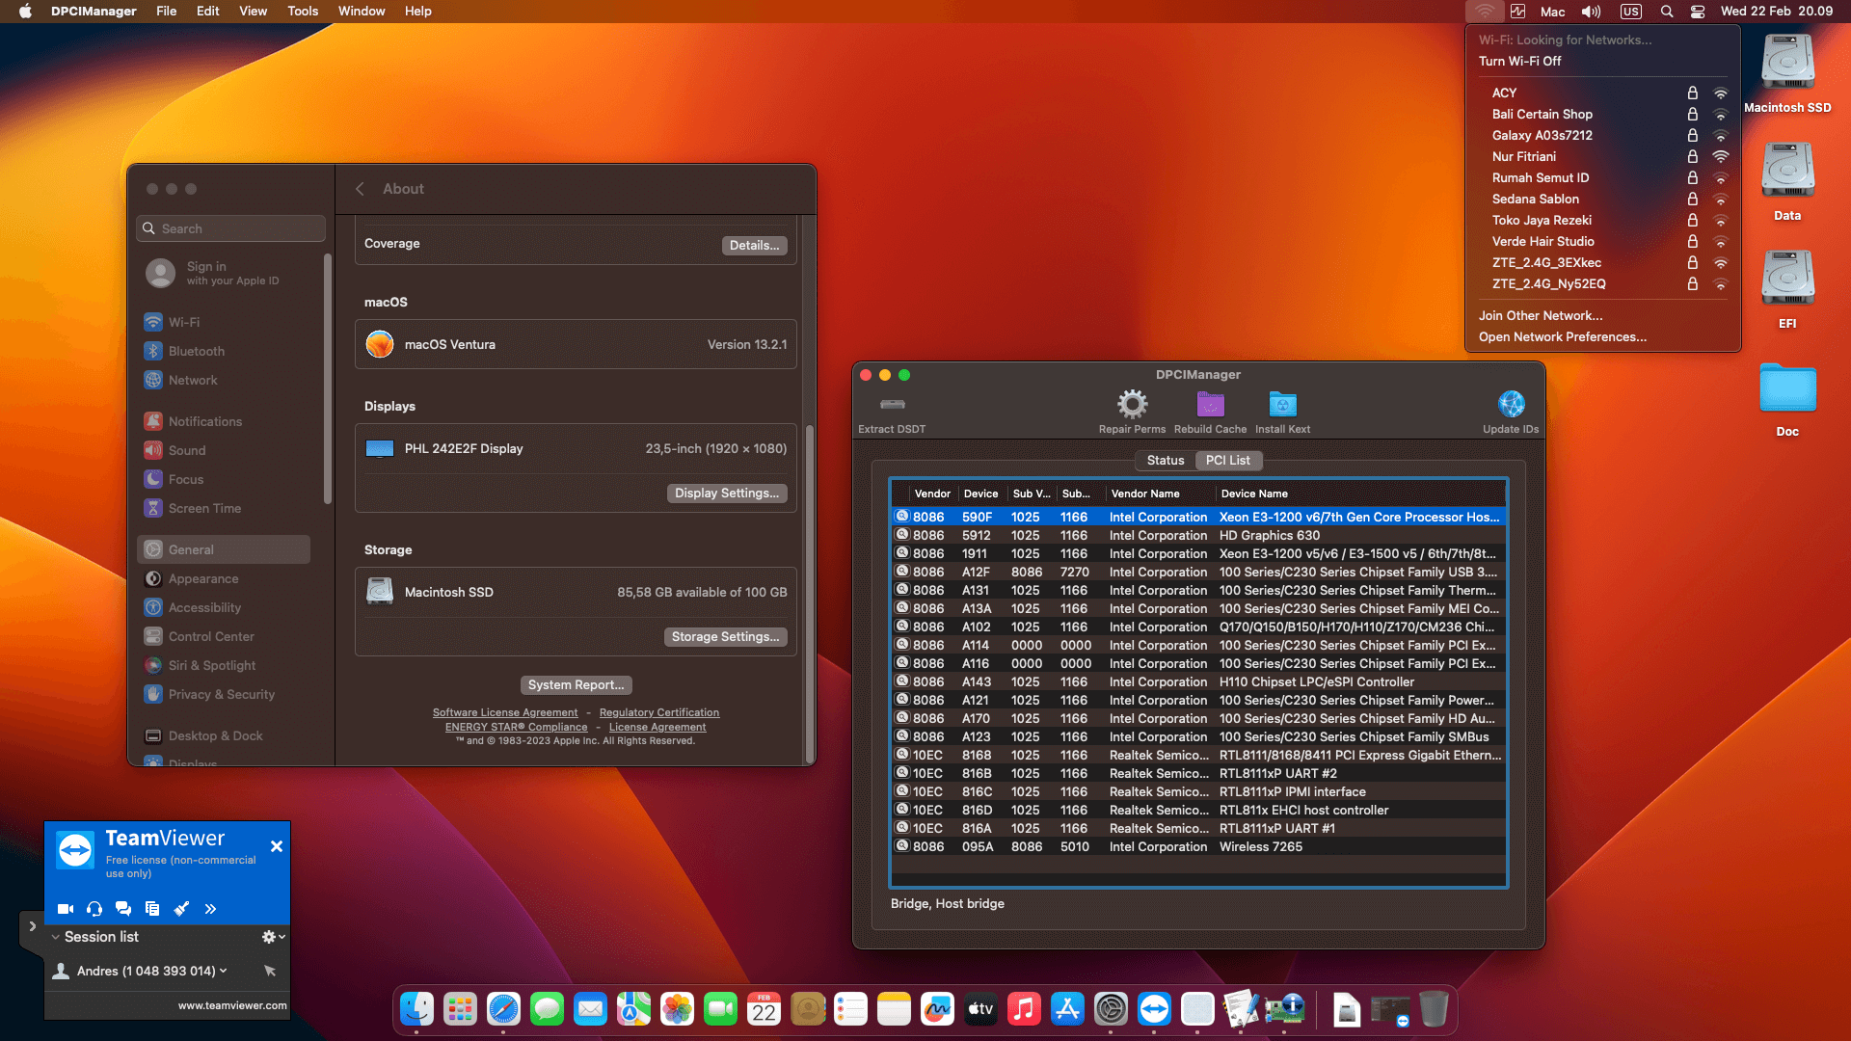Select the RTL8111xP IPMI interface row

point(1198,792)
